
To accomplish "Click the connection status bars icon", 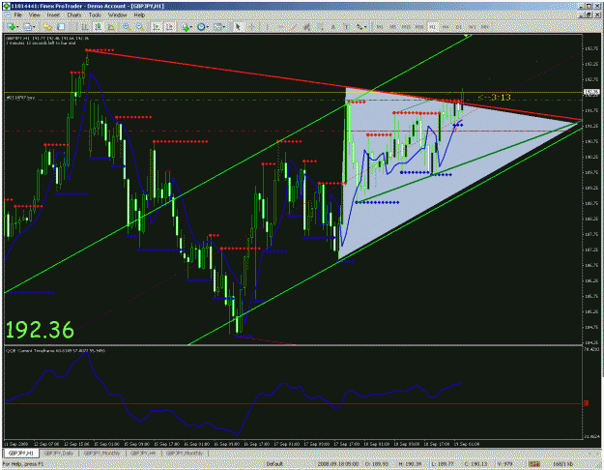I will tap(533, 464).
